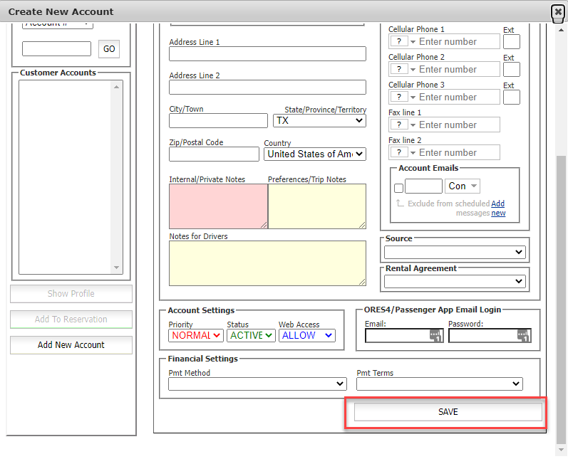Open the Pmt Method dropdown

[x=257, y=384]
